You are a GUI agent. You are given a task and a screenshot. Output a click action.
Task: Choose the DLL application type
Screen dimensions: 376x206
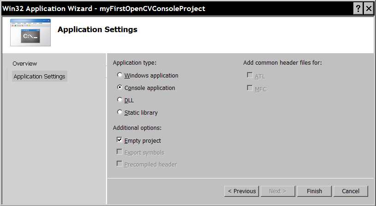(119, 100)
